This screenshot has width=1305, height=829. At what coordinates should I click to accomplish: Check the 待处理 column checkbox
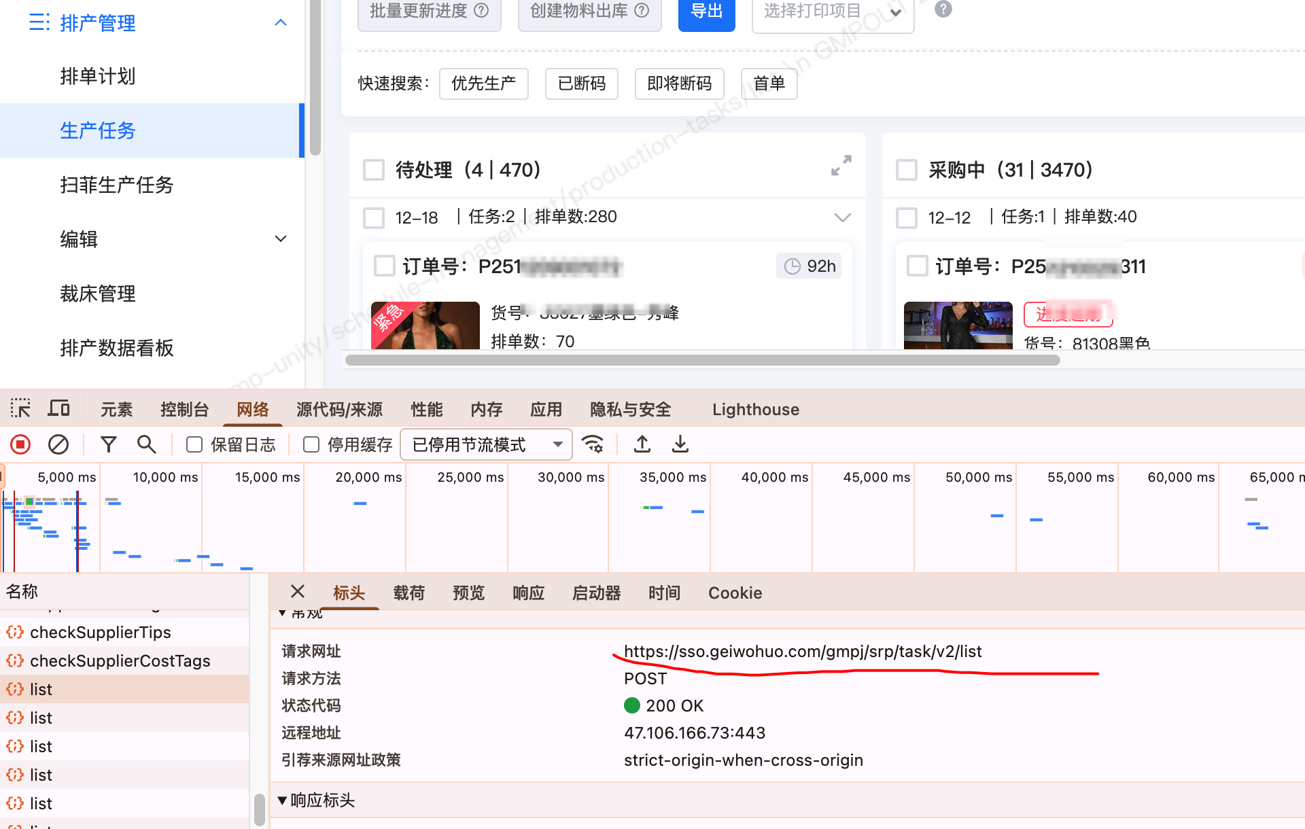click(374, 170)
